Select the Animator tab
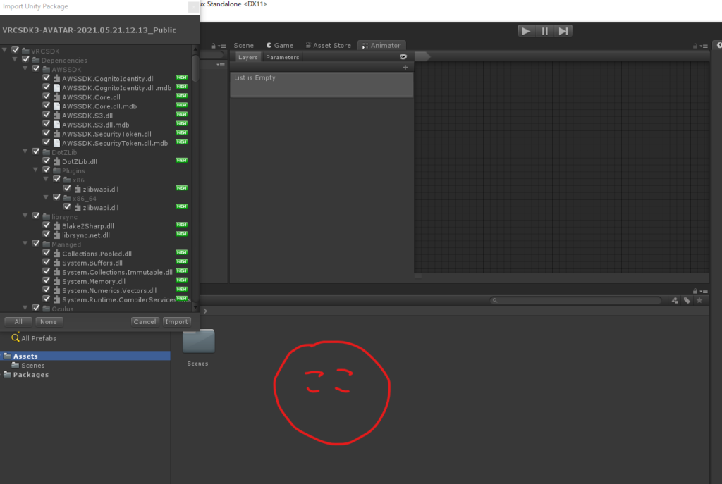Viewport: 722px width, 484px height. click(381, 46)
